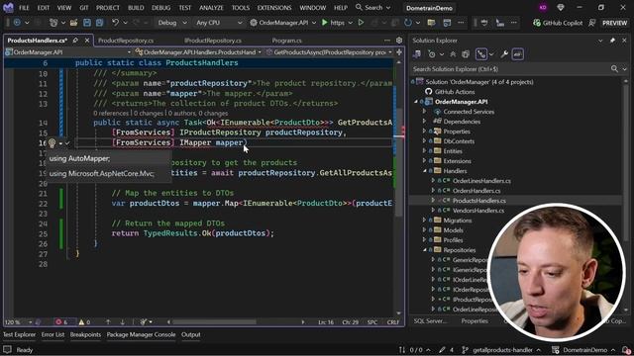Image resolution: width=634 pixels, height=356 pixels.
Task: Open the getallproducts-handler branch selector
Action: 501,350
